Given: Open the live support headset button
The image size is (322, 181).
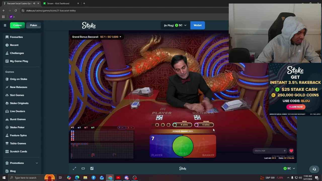Looking at the screenshot, I should pos(314,169).
